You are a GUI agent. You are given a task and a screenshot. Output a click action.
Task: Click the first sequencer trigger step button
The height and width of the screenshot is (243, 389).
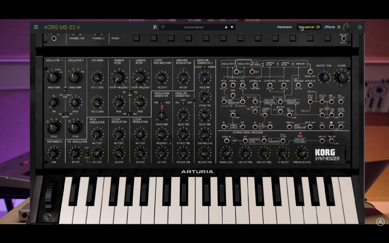[136, 38]
